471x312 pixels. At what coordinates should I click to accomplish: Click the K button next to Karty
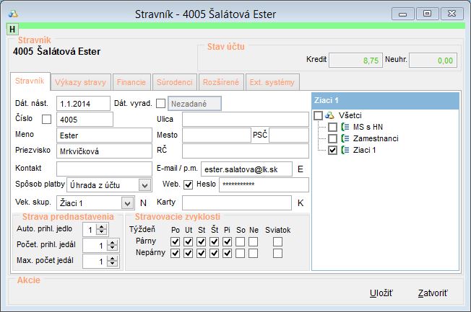[x=300, y=203]
